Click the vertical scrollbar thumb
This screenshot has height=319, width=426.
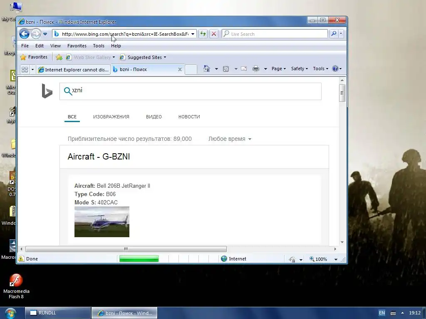[x=342, y=93]
